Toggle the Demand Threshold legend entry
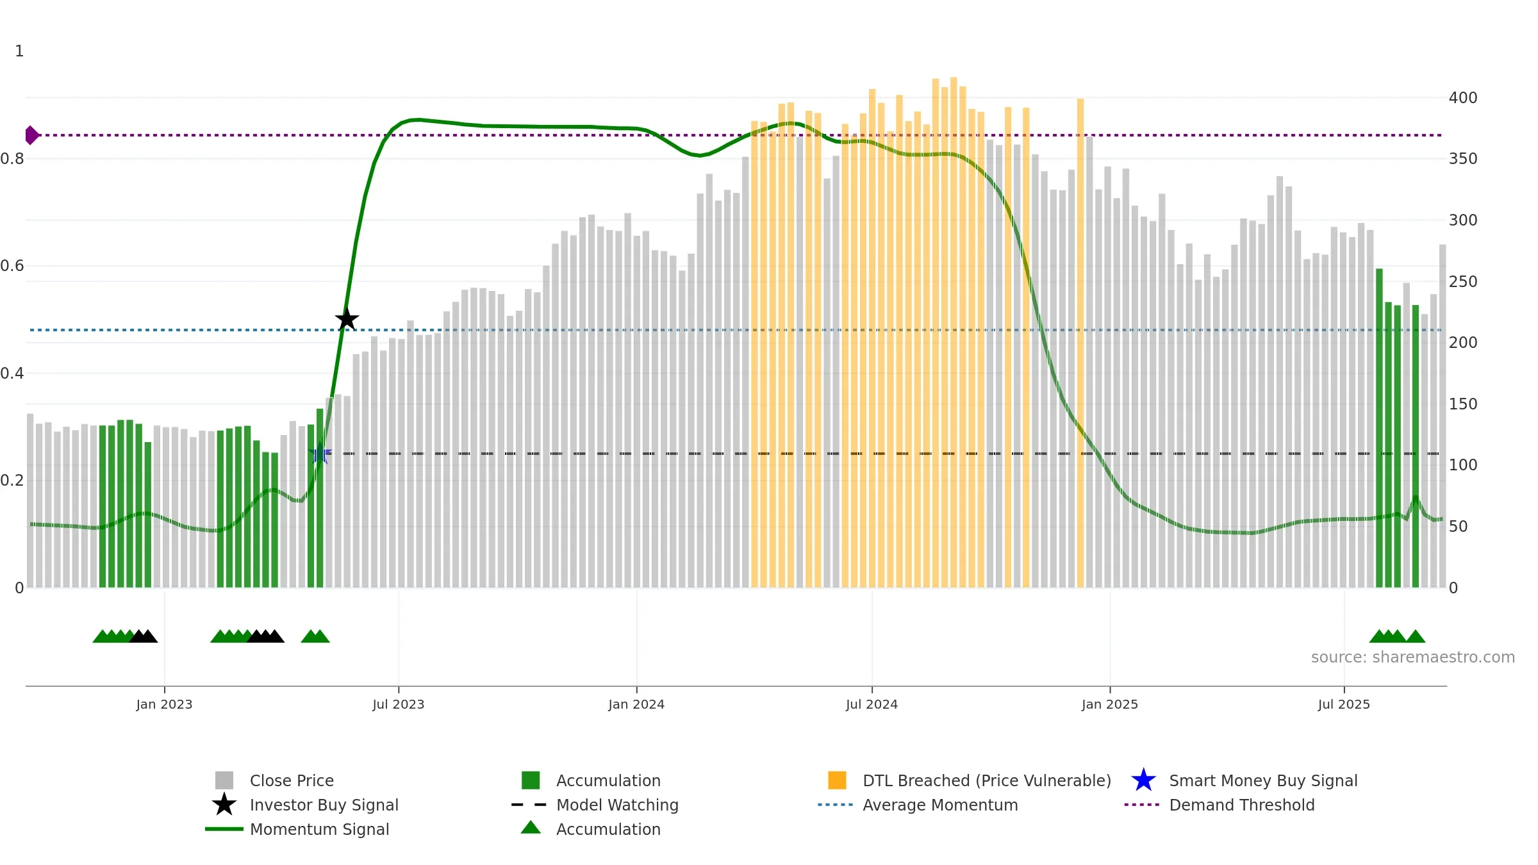 pyautogui.click(x=1241, y=805)
